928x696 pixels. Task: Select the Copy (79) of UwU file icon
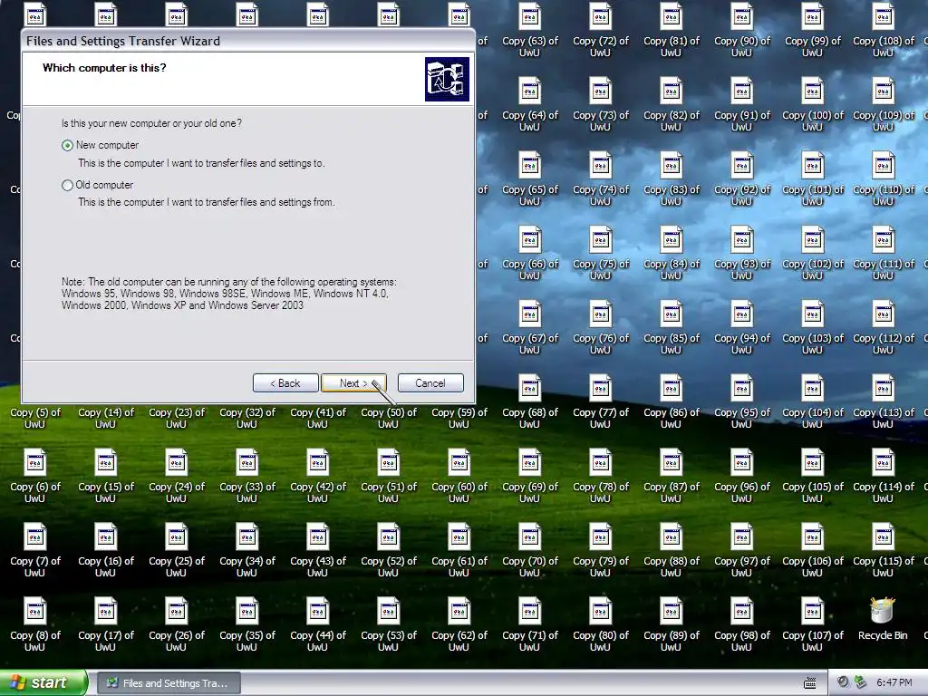click(600, 536)
